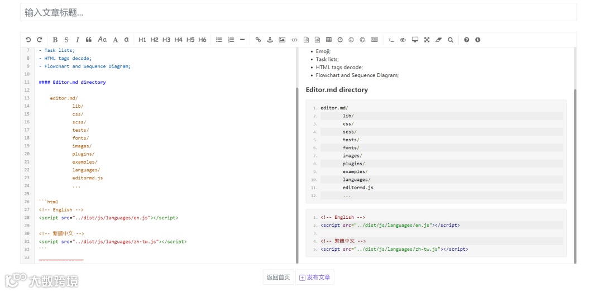
Task: Open full HTML preview desktop icon
Action: [415, 40]
